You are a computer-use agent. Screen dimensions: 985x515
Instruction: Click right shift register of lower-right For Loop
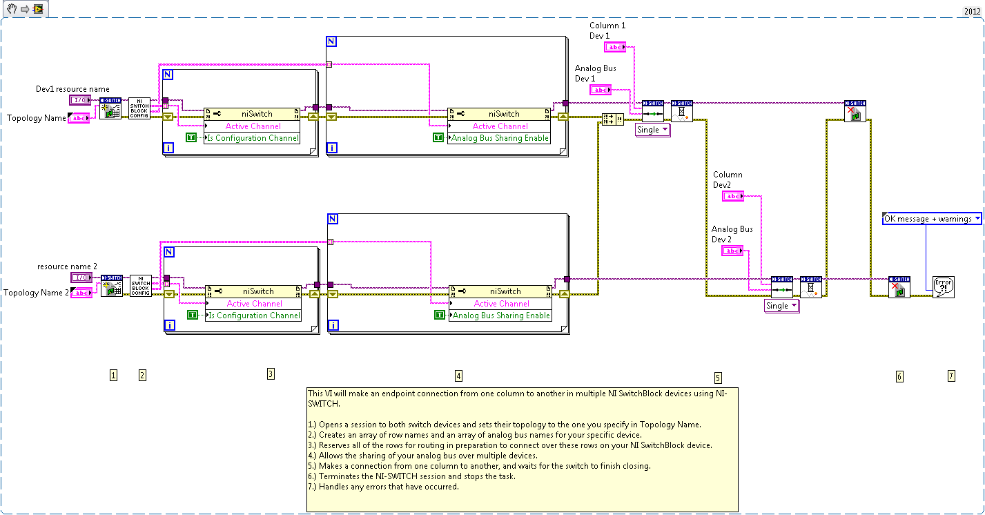(564, 294)
